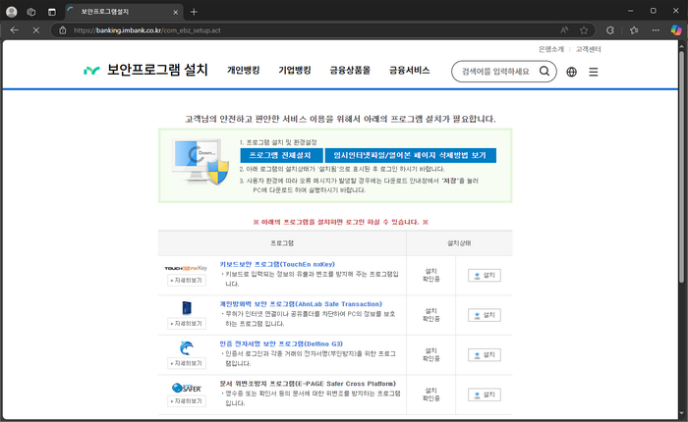Screen dimensions: 688x422
Task: Click the 설치상태 column header
Action: (x=459, y=243)
